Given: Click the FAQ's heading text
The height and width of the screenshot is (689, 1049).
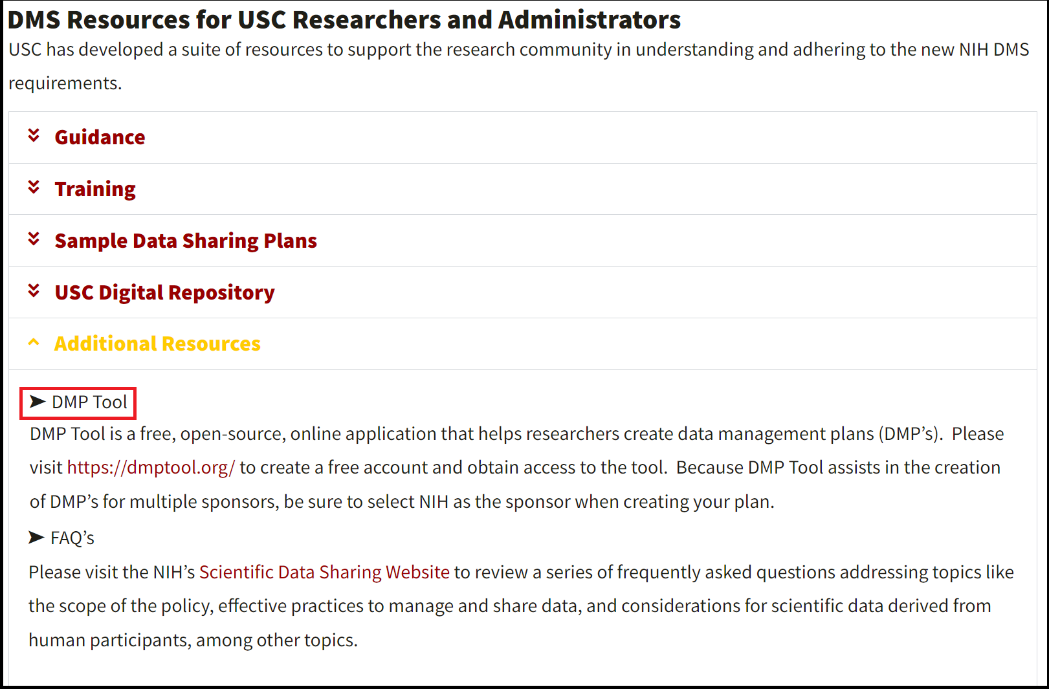Looking at the screenshot, I should [71, 538].
